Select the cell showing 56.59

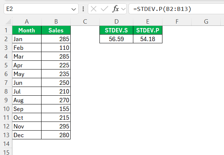coord(117,39)
